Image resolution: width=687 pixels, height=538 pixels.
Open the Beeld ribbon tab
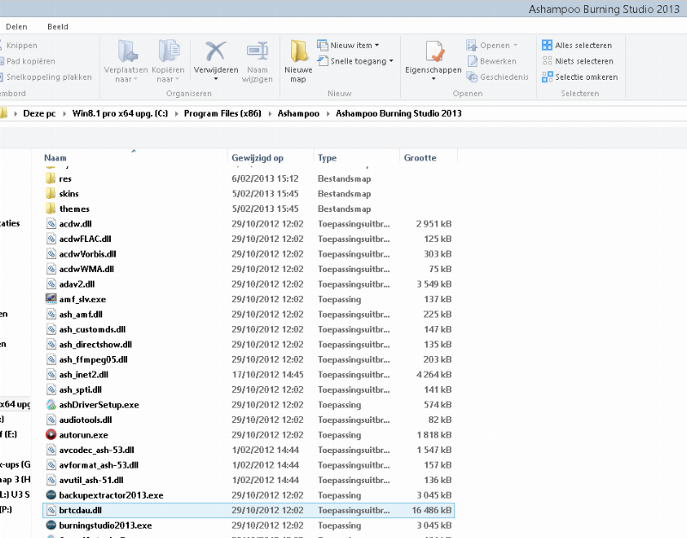coord(58,27)
